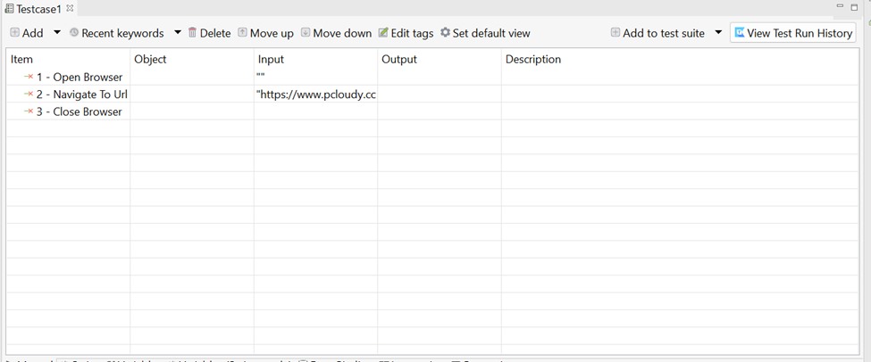
Task: Select the Close Browser step
Action: pos(79,111)
